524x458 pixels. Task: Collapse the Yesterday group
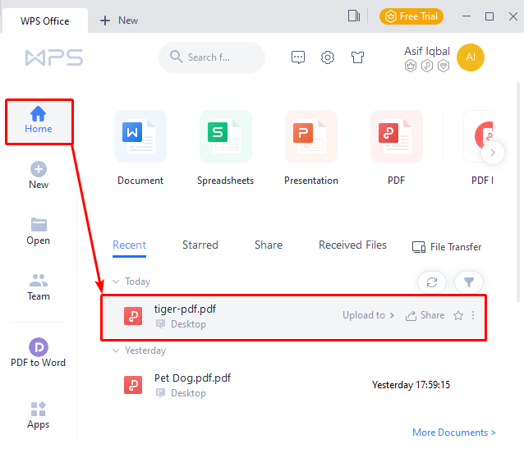coord(116,350)
